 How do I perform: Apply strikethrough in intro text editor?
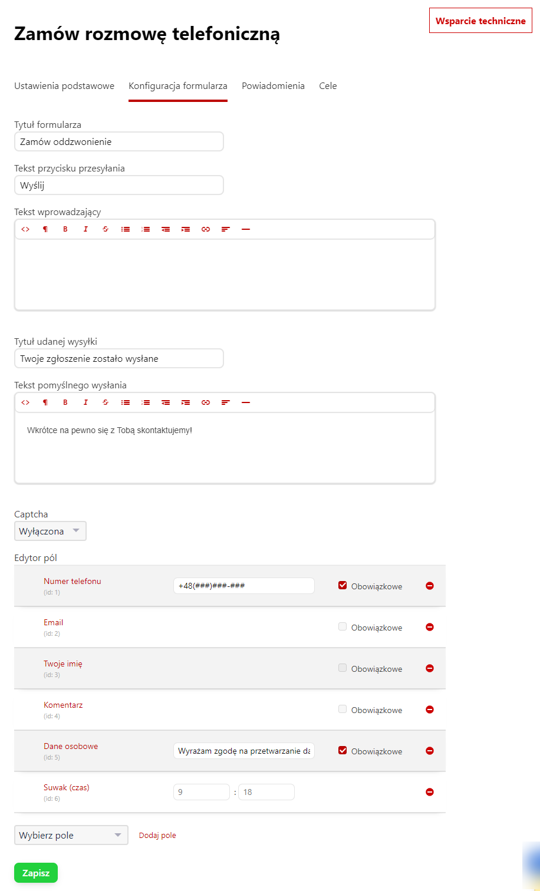tap(106, 229)
